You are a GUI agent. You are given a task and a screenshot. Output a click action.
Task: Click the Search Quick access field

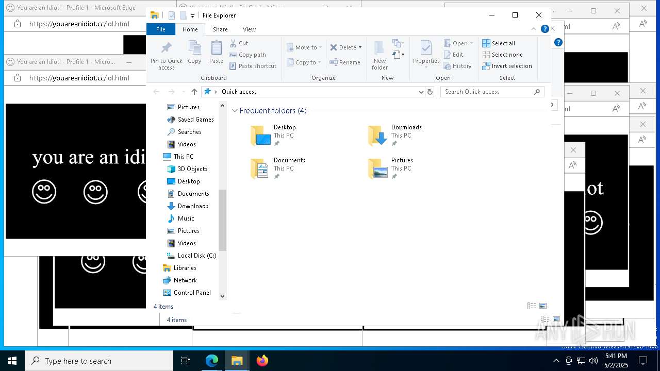492,92
